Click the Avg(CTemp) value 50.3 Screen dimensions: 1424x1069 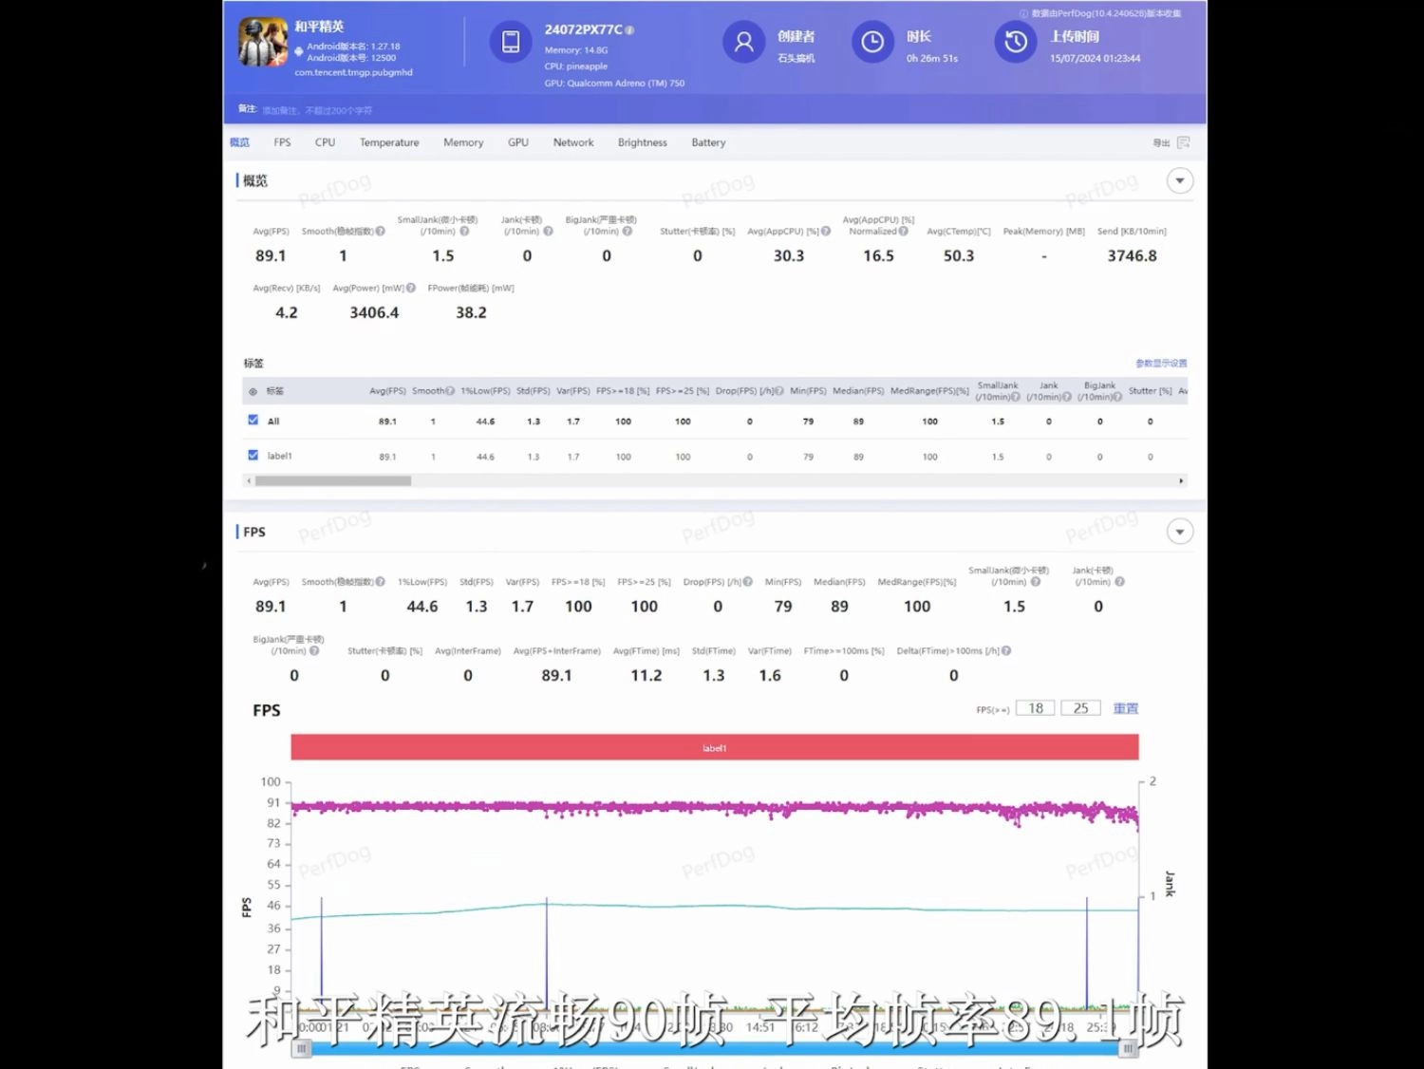tap(959, 255)
